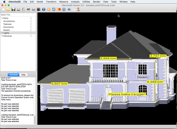Select the Console tab

[x=13, y=75]
